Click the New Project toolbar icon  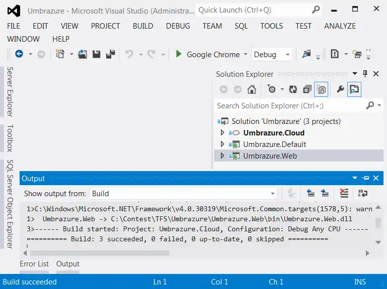click(60, 54)
